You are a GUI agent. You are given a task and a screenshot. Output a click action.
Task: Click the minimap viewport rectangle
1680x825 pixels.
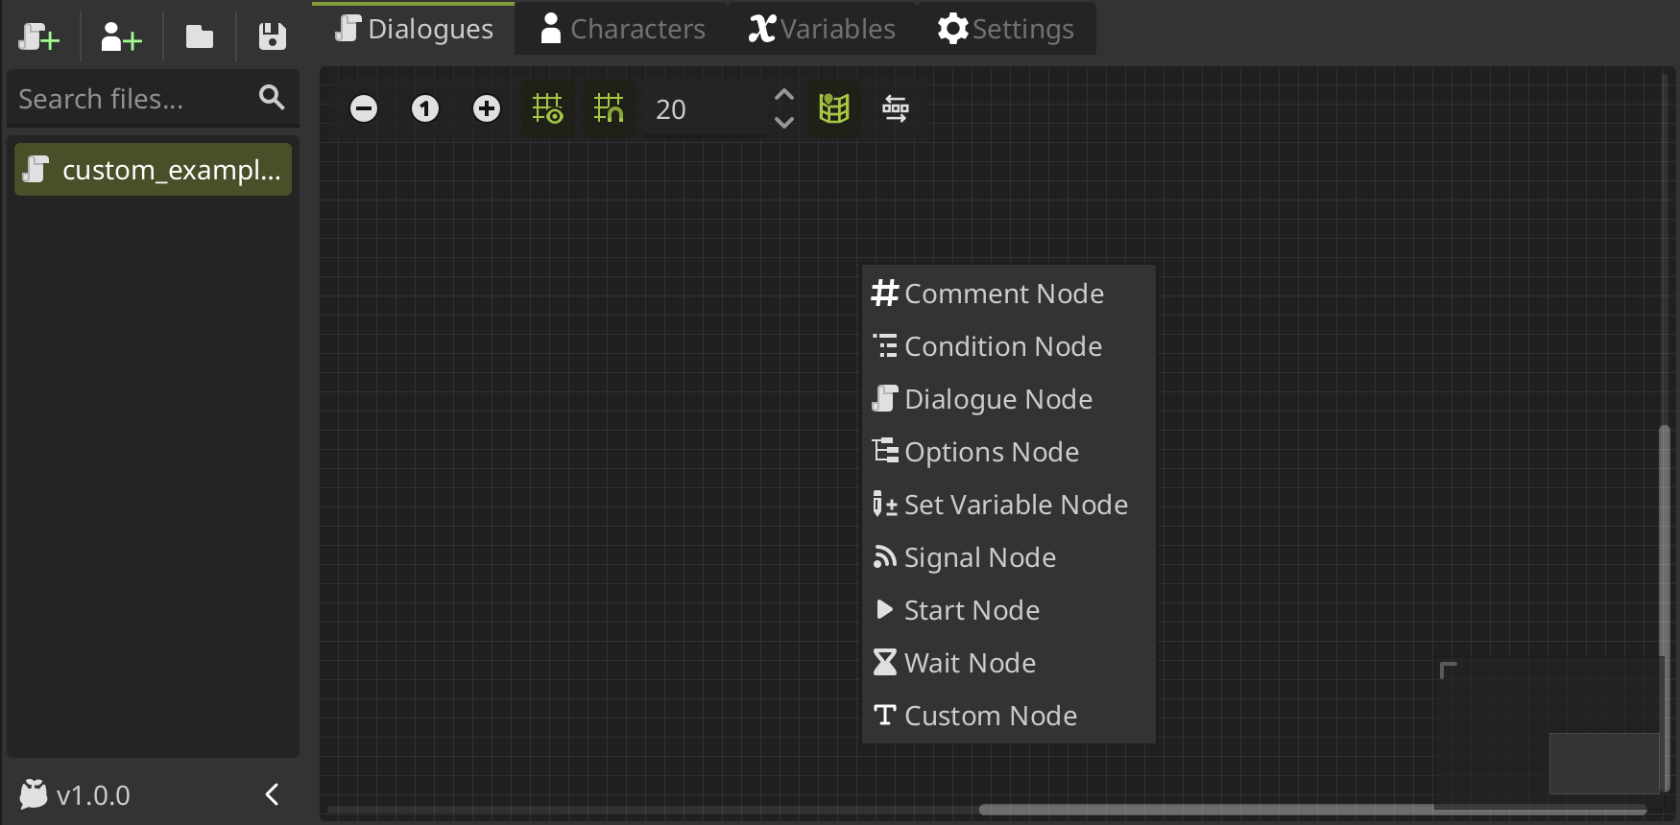[1604, 763]
